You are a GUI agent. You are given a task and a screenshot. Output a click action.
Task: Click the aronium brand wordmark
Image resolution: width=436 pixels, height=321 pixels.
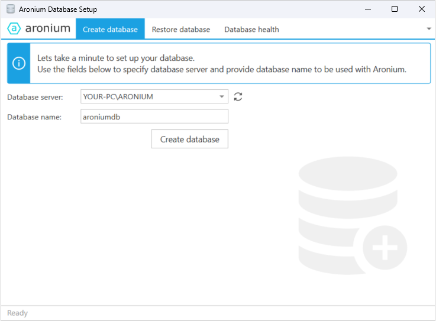click(47, 28)
